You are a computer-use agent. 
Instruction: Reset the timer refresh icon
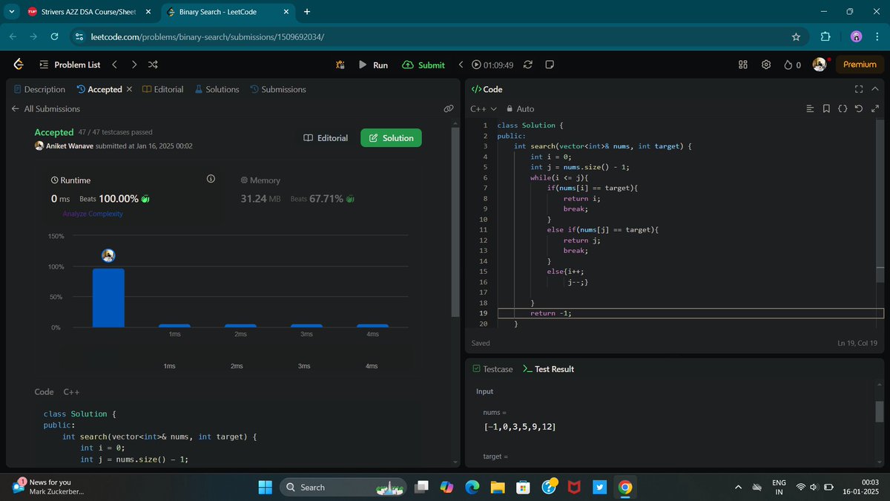tap(528, 65)
